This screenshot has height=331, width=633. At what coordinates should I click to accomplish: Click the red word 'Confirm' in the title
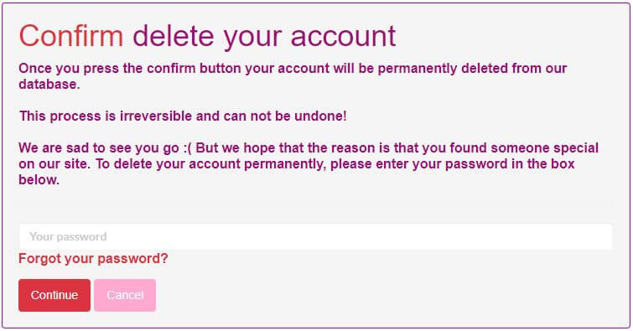point(71,35)
